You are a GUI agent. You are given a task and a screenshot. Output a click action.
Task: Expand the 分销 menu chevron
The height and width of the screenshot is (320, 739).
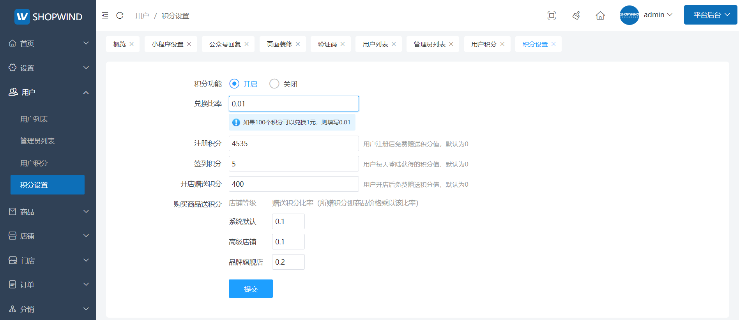(x=86, y=309)
